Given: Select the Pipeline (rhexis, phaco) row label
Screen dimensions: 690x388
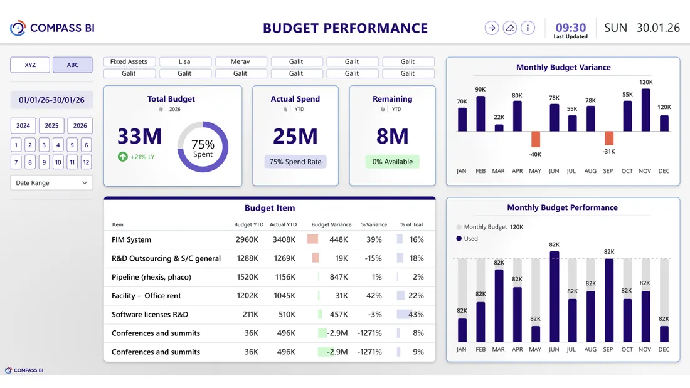Looking at the screenshot, I should pyautogui.click(x=151, y=277).
